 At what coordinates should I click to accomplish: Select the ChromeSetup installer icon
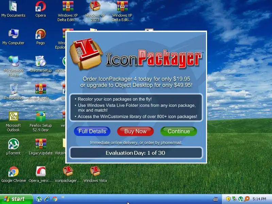(x=40, y=64)
